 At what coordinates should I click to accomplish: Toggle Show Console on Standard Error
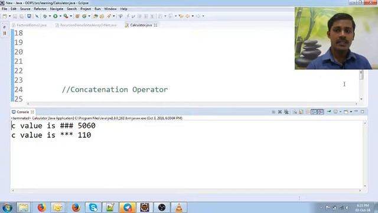320,112
